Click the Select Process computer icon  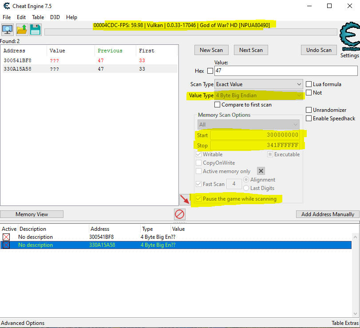tap(8, 30)
